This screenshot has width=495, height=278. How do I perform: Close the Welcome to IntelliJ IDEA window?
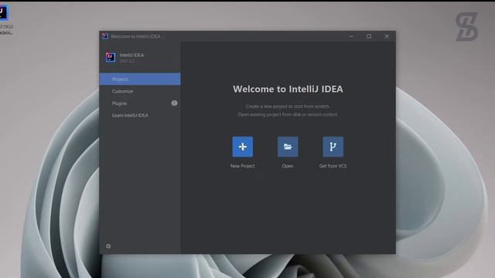(387, 36)
